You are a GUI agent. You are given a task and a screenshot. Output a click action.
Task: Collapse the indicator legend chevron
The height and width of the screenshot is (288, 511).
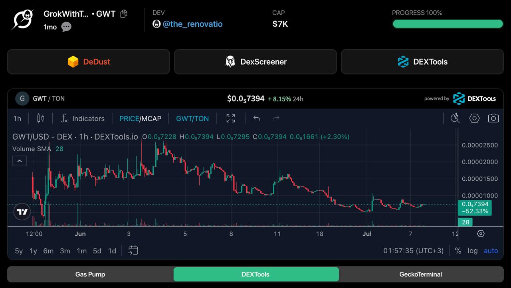coord(20,161)
